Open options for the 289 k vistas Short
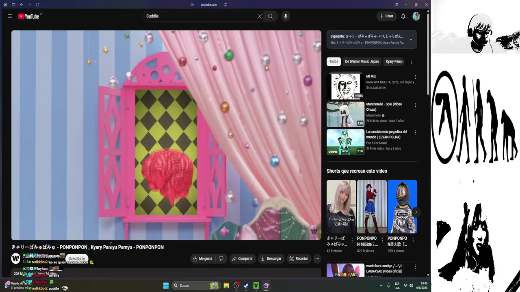Screen dimensions: 520x292 click(413, 240)
